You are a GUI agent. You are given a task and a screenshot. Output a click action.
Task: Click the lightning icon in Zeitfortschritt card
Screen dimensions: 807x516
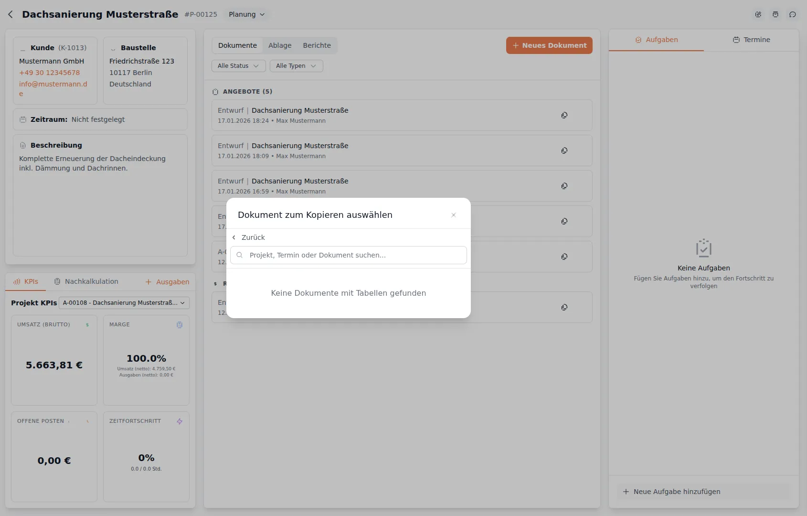pyautogui.click(x=180, y=421)
